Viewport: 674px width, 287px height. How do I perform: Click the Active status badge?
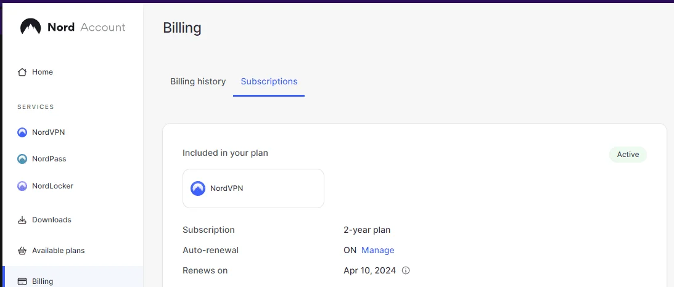(628, 155)
